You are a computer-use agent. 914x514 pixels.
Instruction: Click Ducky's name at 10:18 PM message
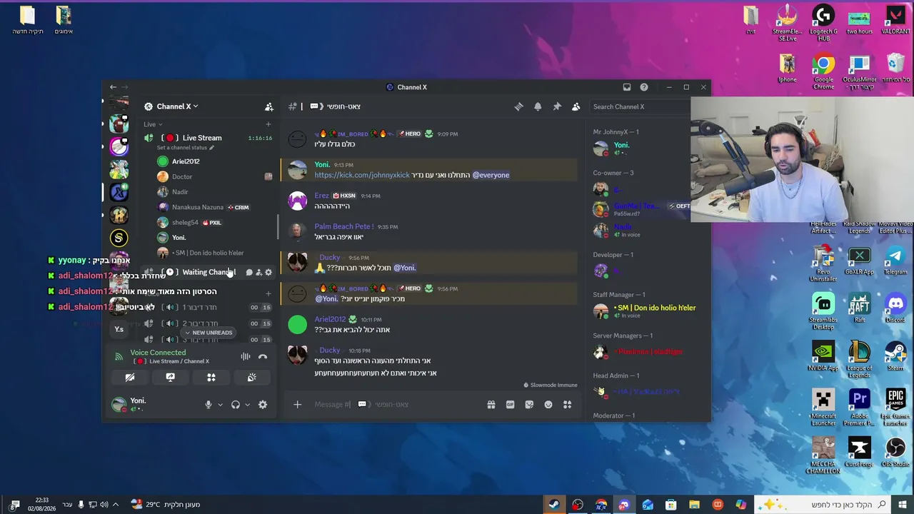(330, 351)
